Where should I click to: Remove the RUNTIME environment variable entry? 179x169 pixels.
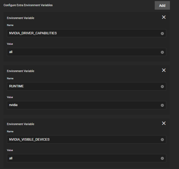click(x=164, y=70)
